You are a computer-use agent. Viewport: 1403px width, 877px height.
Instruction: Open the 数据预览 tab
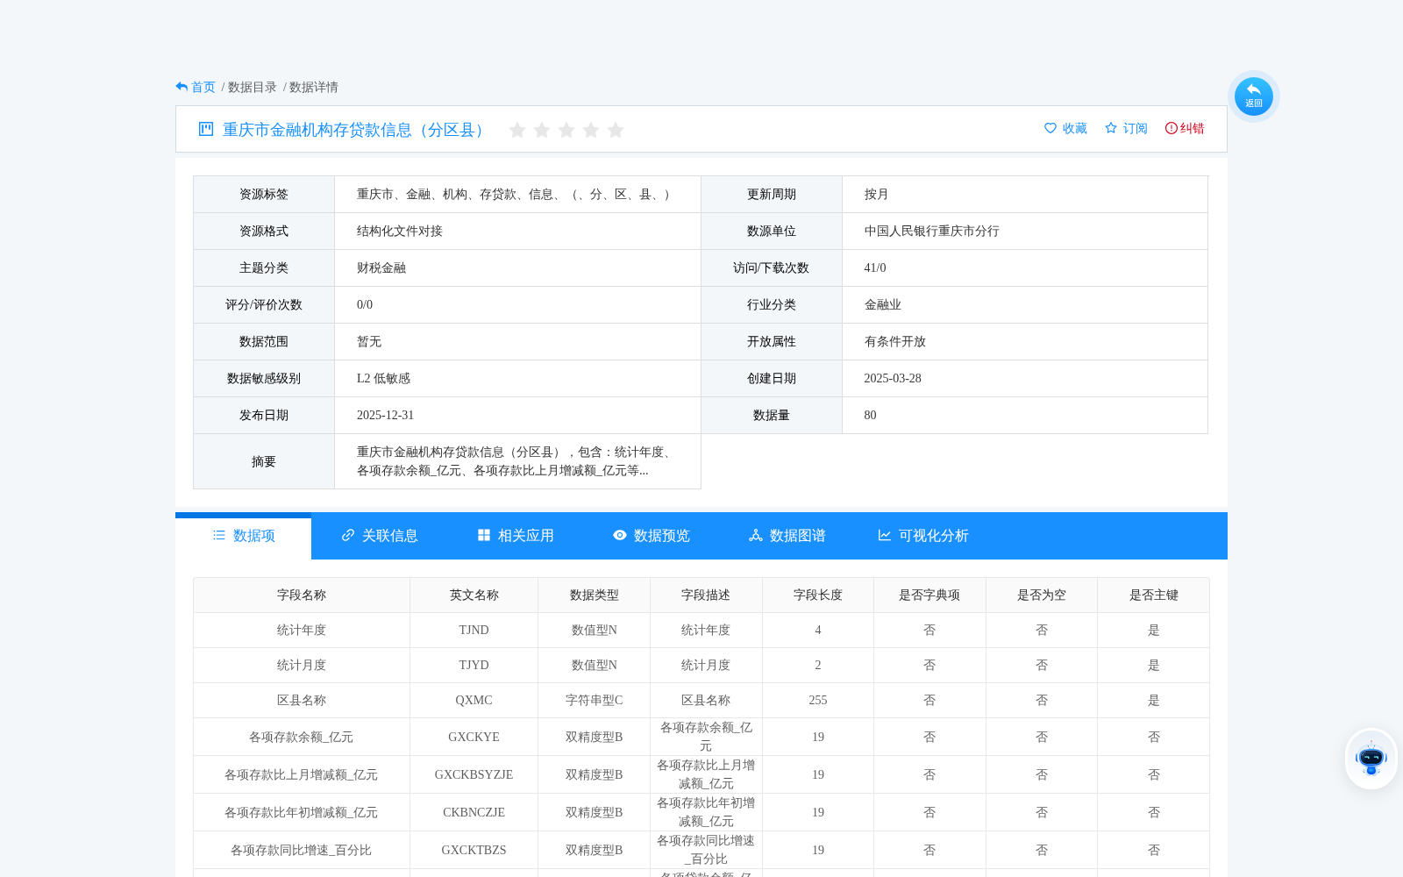tap(652, 536)
